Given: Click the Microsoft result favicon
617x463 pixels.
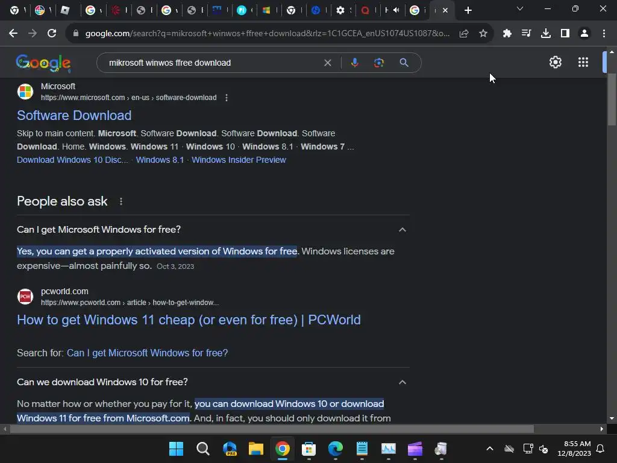Looking at the screenshot, I should (x=25, y=92).
